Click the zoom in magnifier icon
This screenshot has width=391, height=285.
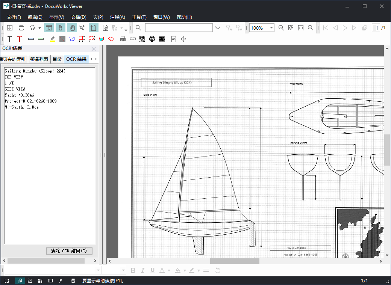tap(311, 28)
